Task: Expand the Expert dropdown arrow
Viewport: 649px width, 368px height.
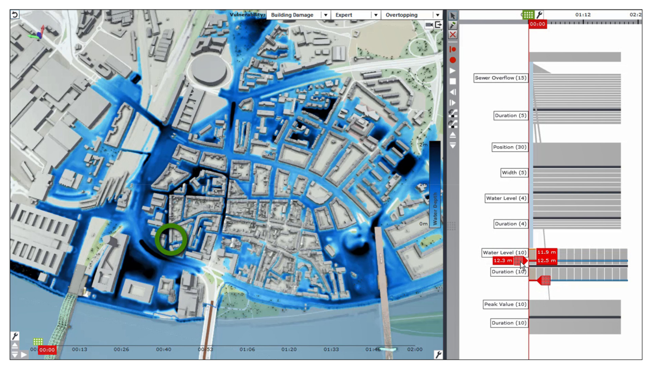Action: point(376,15)
